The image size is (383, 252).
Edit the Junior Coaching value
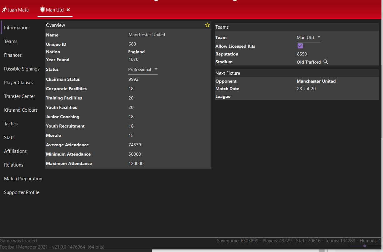tap(131, 117)
